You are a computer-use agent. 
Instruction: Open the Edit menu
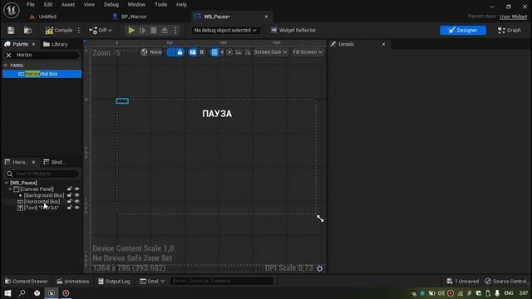click(x=48, y=4)
